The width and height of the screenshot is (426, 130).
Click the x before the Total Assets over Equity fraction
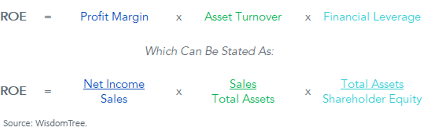pos(308,92)
